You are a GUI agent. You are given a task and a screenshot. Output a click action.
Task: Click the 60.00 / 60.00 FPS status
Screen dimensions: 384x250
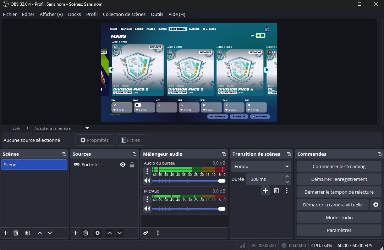click(355, 245)
